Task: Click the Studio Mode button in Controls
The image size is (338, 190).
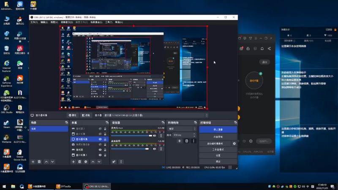Action: [218, 149]
